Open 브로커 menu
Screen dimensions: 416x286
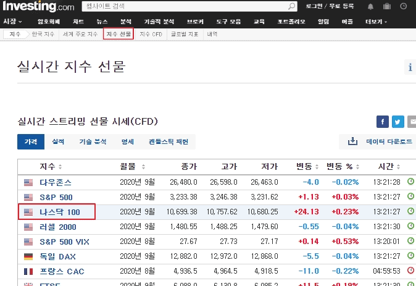195,22
